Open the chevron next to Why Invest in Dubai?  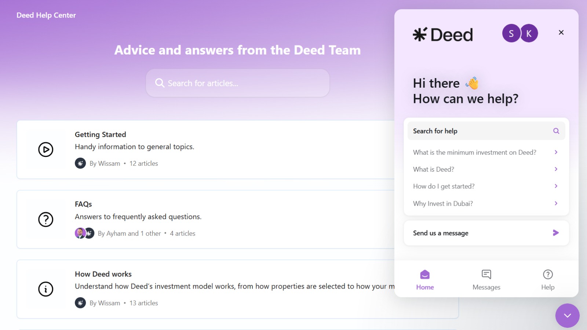[556, 203]
